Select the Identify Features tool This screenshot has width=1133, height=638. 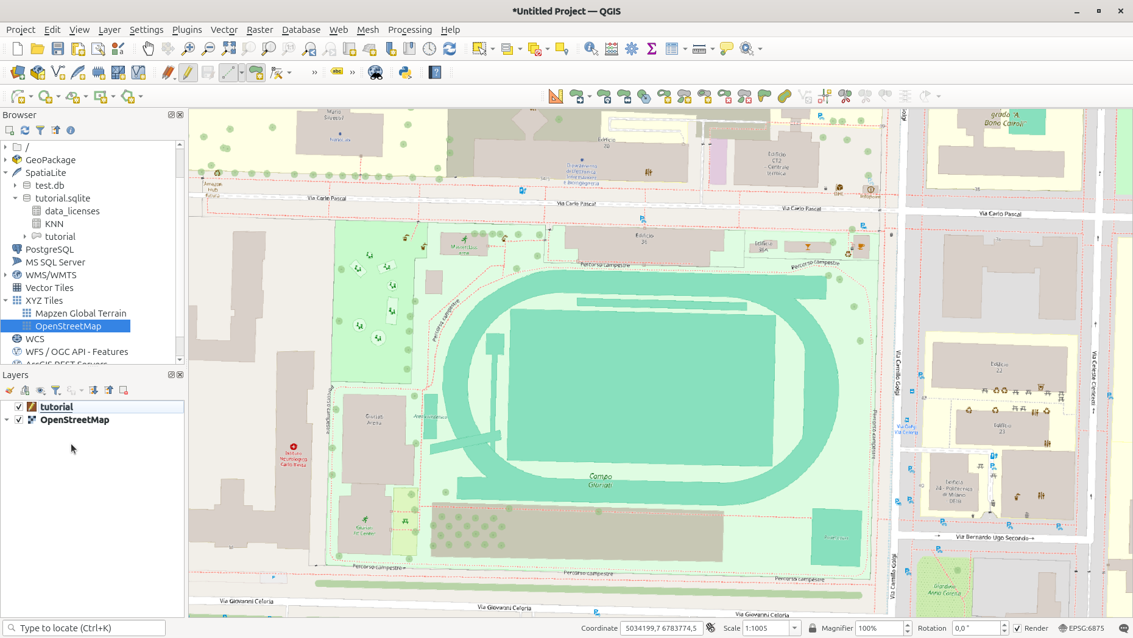tap(590, 49)
